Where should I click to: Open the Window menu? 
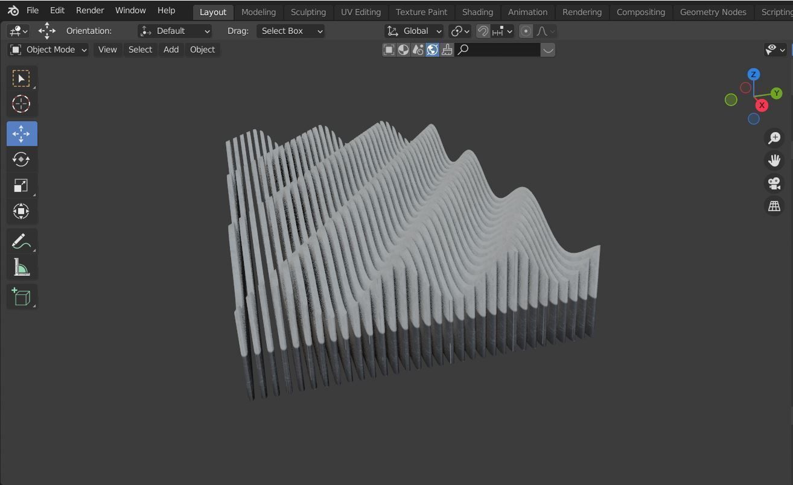pos(130,10)
